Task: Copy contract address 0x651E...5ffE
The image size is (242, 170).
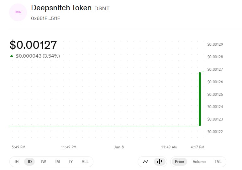Action: 45,18
